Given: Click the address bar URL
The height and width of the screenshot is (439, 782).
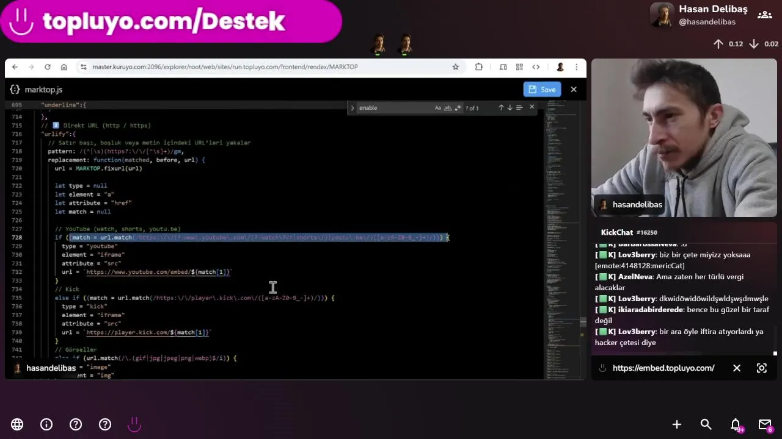Looking at the screenshot, I should (x=225, y=67).
